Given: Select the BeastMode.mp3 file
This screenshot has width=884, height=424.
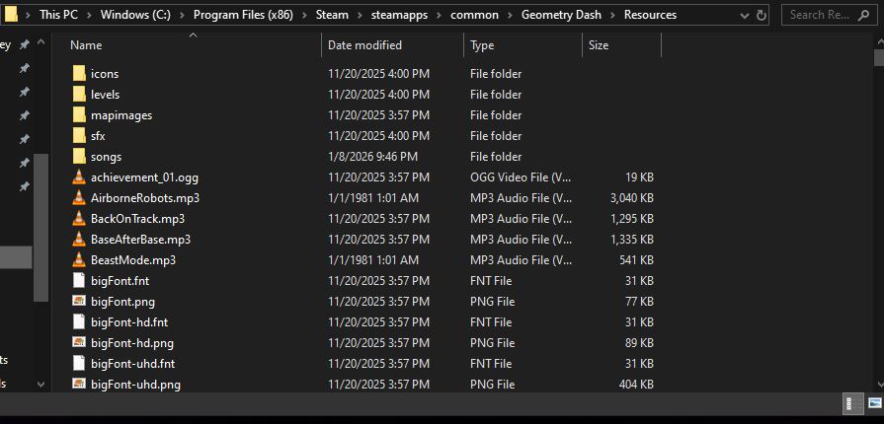Looking at the screenshot, I should (x=132, y=260).
